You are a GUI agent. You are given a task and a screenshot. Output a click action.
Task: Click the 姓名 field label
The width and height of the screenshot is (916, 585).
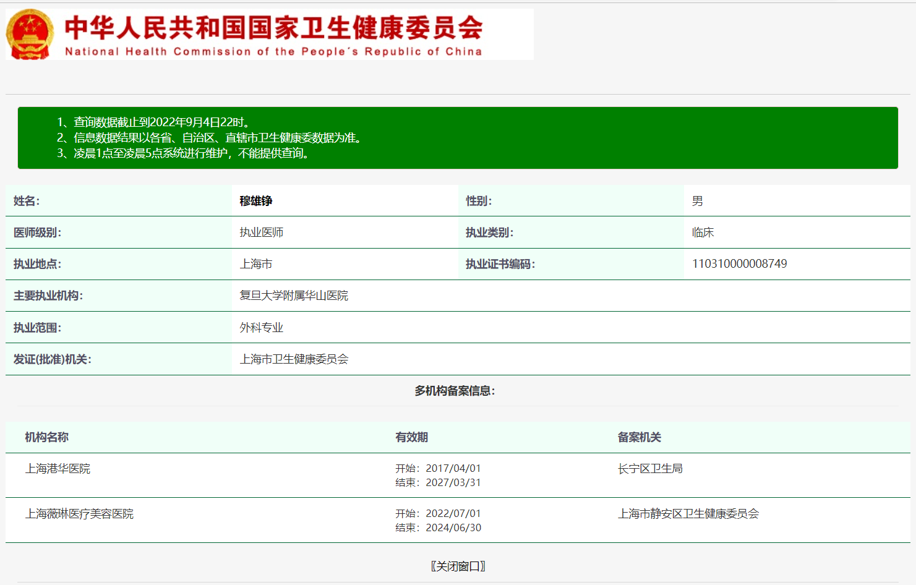tap(27, 201)
